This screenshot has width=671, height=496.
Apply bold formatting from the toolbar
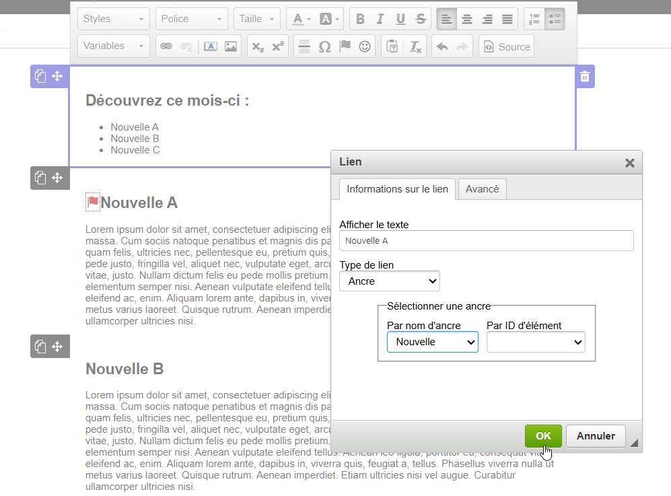(x=360, y=19)
